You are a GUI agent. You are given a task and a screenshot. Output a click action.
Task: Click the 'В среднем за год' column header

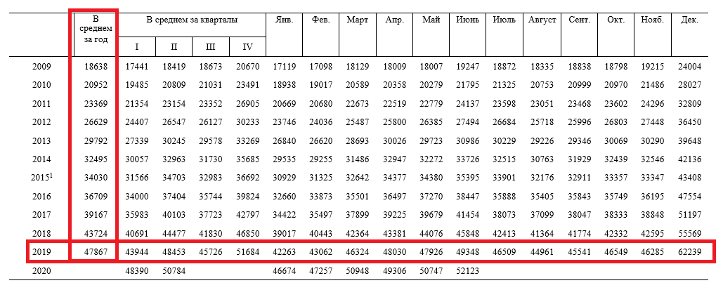pyautogui.click(x=96, y=29)
